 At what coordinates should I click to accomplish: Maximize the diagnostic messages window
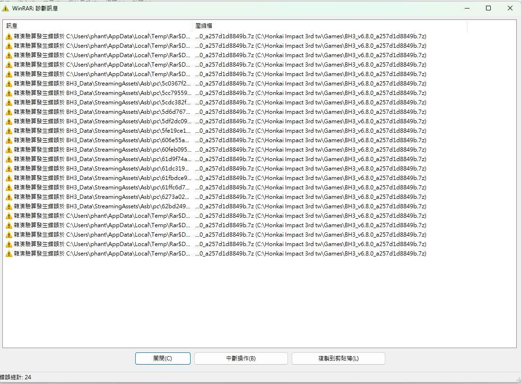coord(488,8)
